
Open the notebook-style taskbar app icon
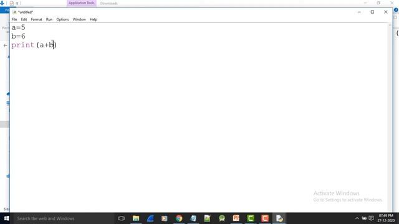pos(193,218)
